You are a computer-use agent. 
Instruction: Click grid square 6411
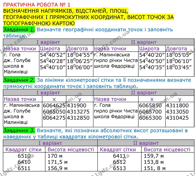pos(120,156)
